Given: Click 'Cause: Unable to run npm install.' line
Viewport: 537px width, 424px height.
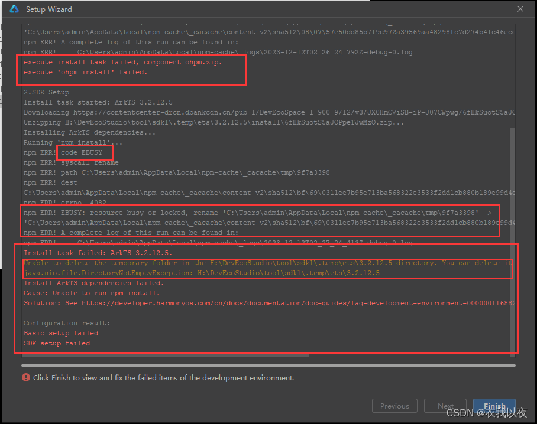Looking at the screenshot, I should click(x=92, y=293).
